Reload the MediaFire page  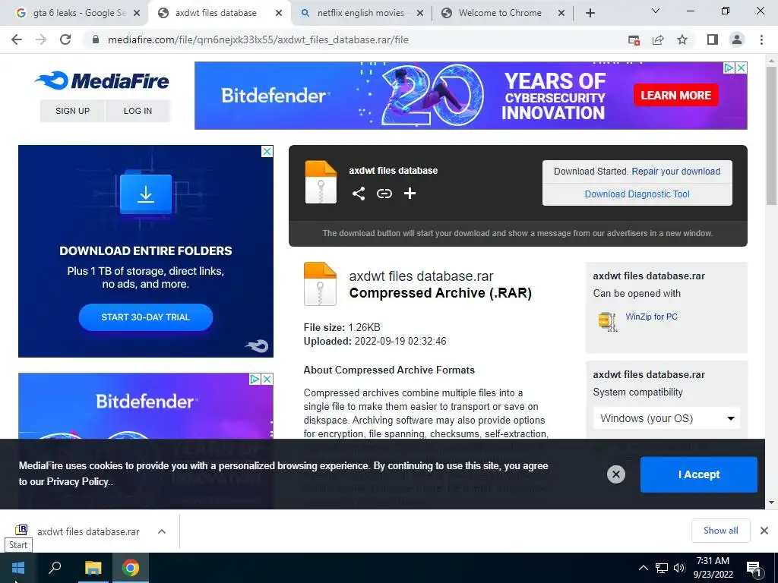coord(65,39)
